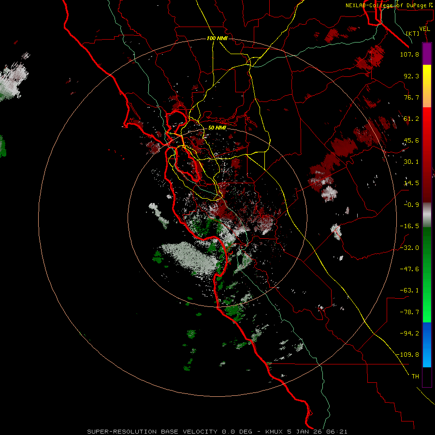This screenshot has height=435, width=435.
Task: Click the 14.5 velocity scale value
Action: coord(411,183)
